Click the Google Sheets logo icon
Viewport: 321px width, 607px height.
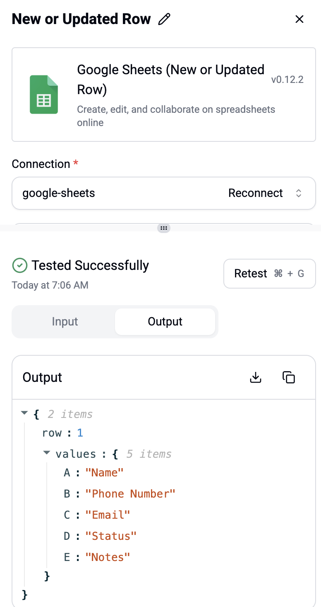pyautogui.click(x=44, y=95)
